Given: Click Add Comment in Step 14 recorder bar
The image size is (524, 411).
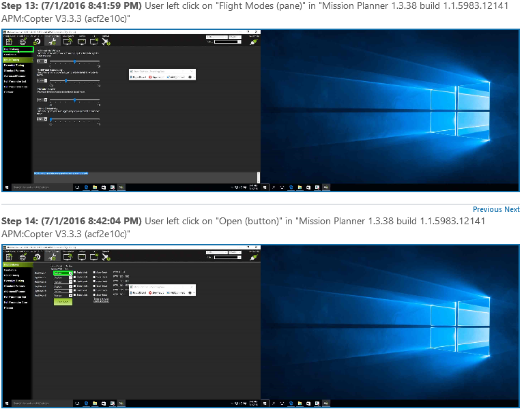Looking at the screenshot, I should (x=176, y=292).
